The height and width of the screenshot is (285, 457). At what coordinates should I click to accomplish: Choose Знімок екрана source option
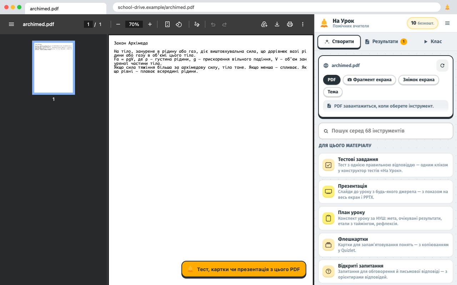click(418, 80)
